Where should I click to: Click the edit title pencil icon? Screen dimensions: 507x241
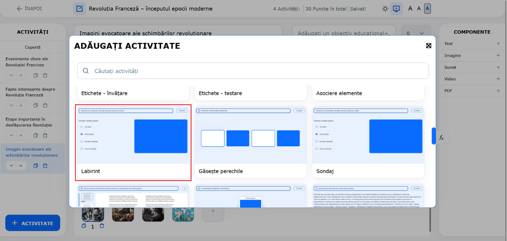point(79,9)
